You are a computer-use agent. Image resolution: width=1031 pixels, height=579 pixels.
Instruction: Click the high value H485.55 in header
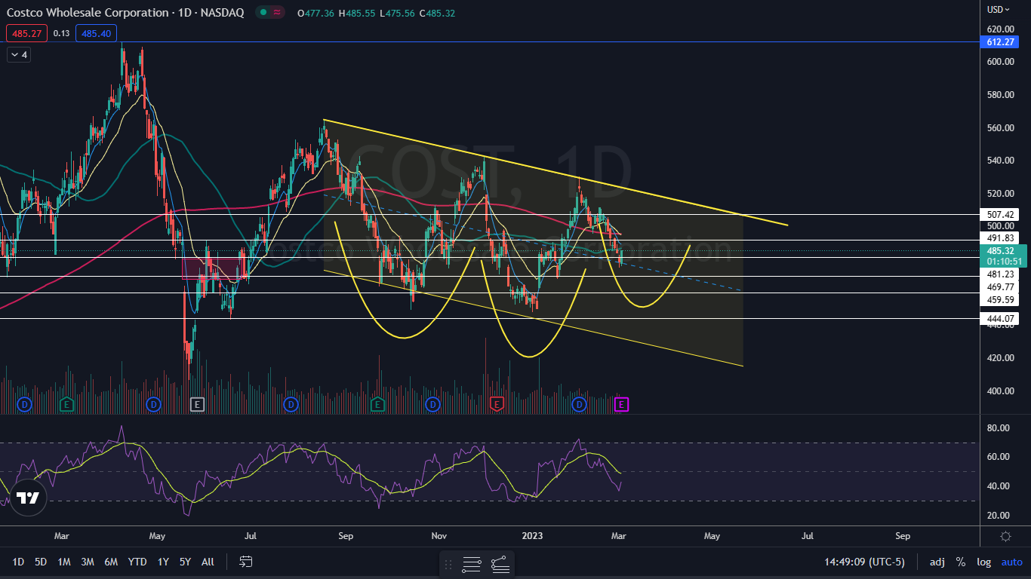point(356,14)
